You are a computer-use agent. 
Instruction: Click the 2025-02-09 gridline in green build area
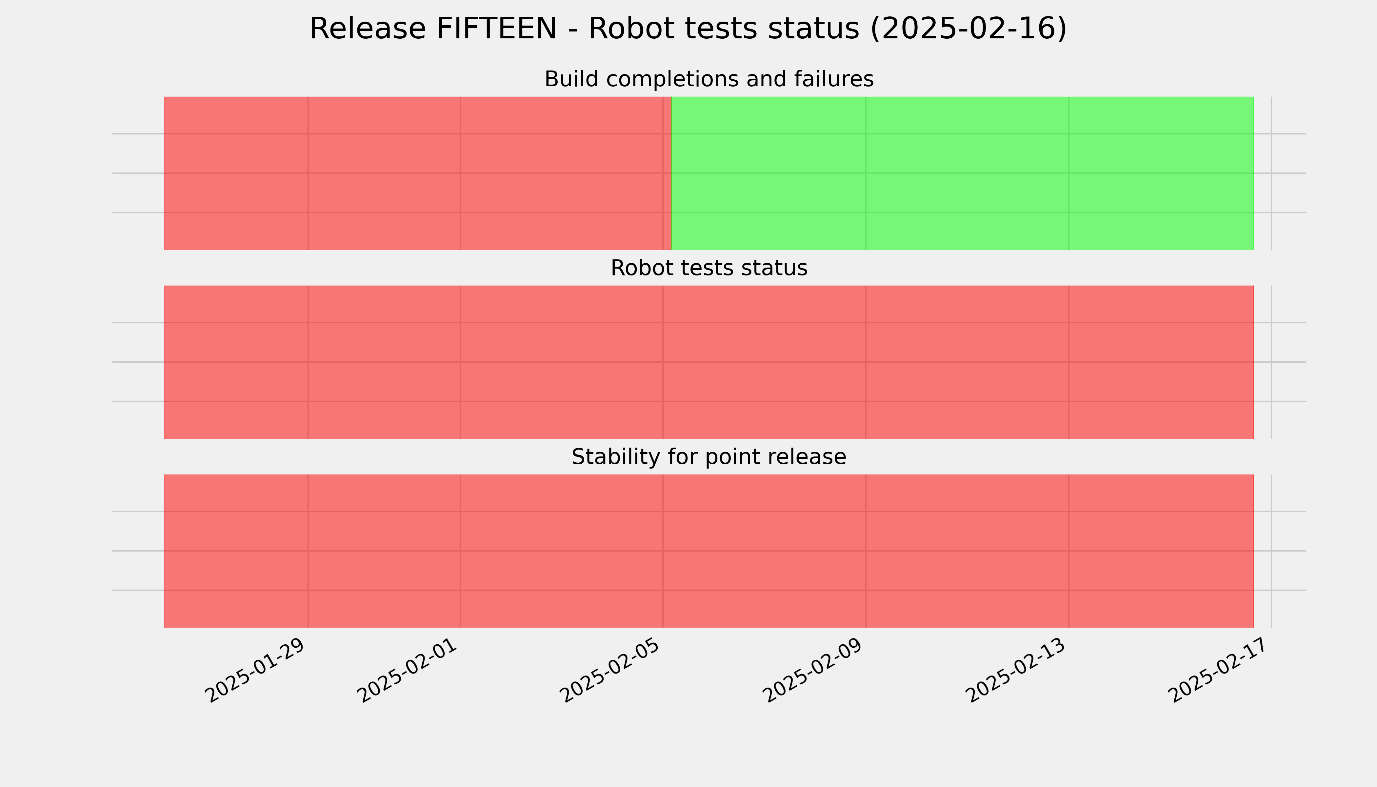coord(866,173)
